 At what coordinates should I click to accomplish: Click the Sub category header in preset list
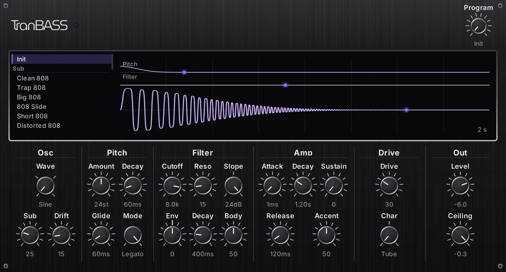click(x=62, y=69)
